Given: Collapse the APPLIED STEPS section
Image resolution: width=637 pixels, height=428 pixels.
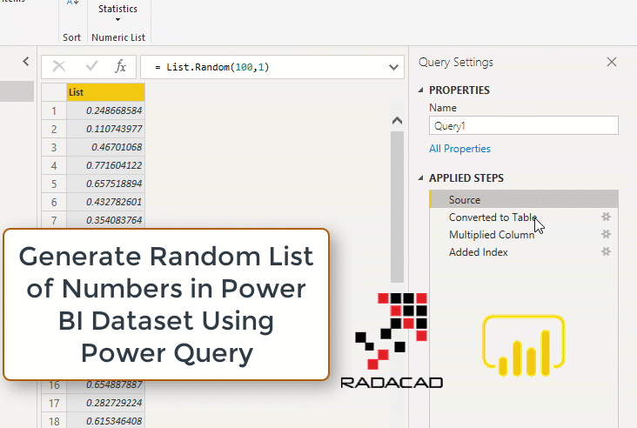Looking at the screenshot, I should pyautogui.click(x=421, y=178).
